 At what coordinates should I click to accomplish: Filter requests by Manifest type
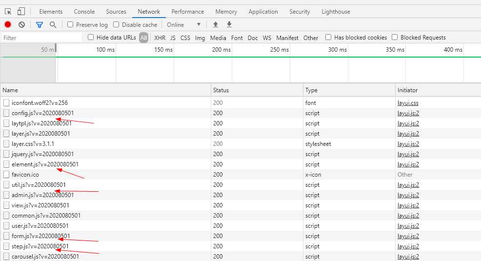point(287,38)
